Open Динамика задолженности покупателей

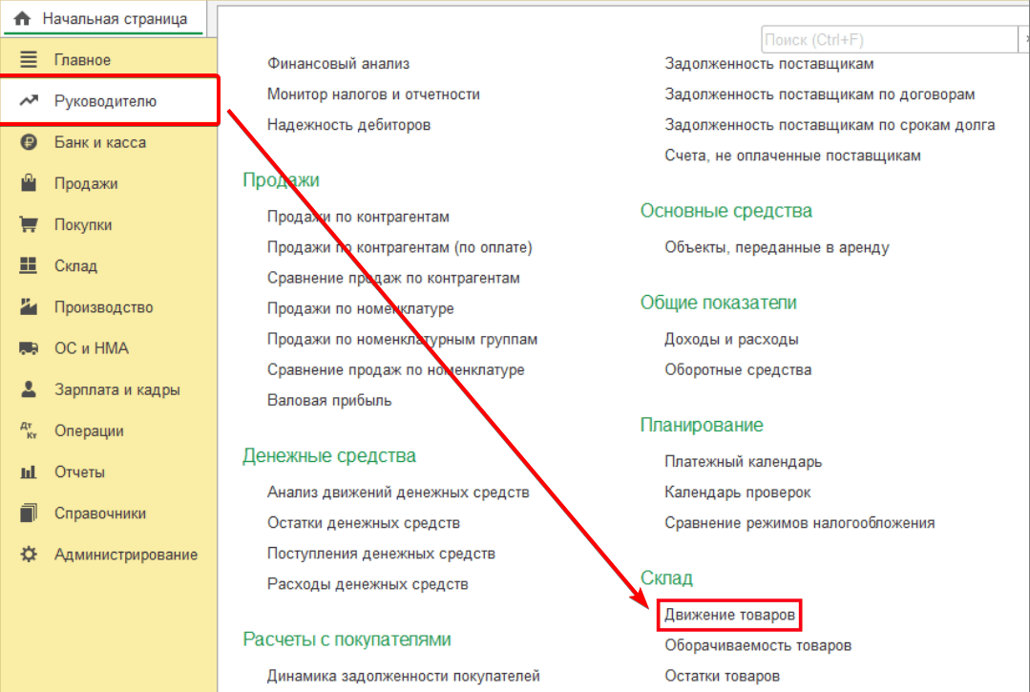[404, 676]
